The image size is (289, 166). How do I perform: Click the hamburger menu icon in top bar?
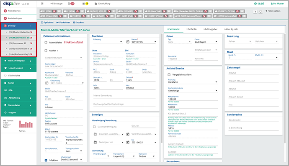pos(42,3)
